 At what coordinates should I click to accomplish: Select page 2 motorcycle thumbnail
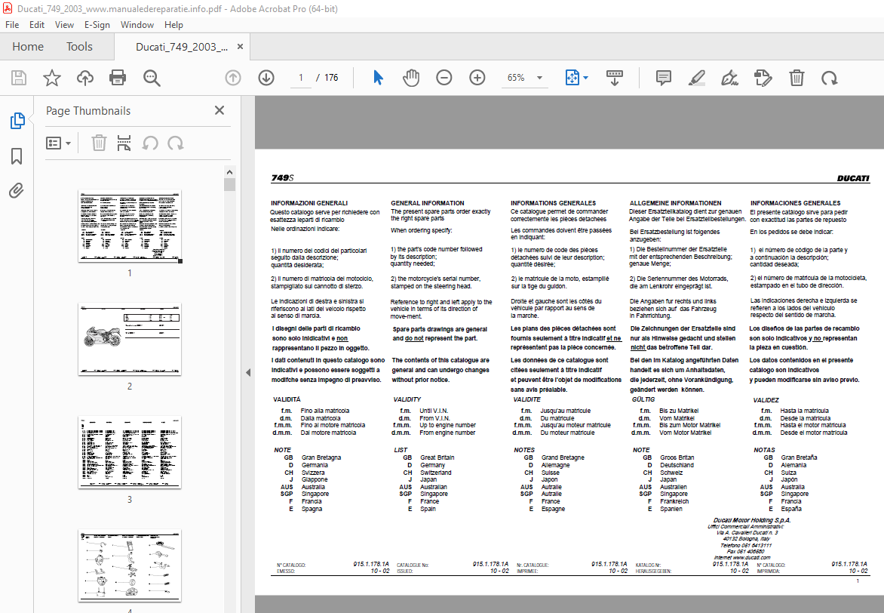pos(130,339)
